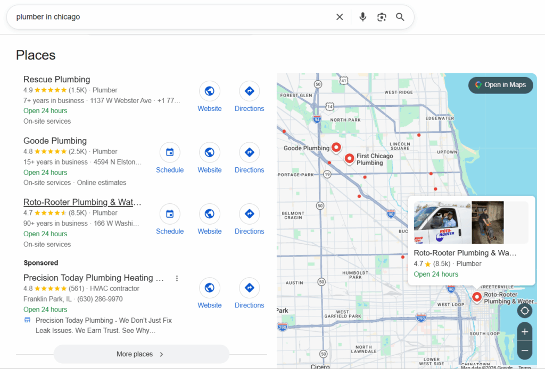The image size is (545, 369).
Task: Open Goode Plumbing schedule icon
Action: [170, 152]
